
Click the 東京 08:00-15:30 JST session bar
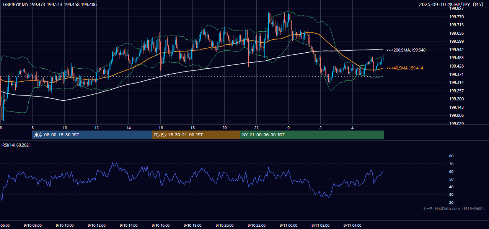[x=92, y=135]
